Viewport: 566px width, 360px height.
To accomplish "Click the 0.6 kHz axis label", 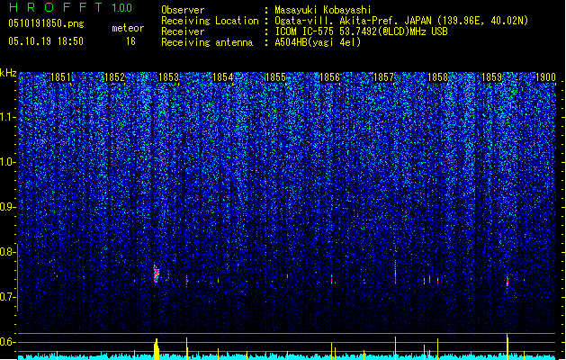I will click(8, 342).
